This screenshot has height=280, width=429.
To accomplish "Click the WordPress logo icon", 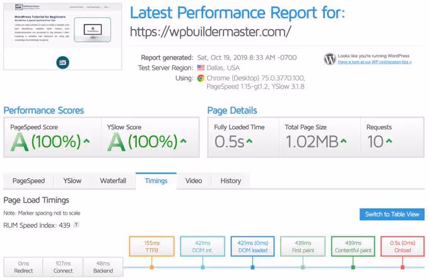I will pyautogui.click(x=330, y=59).
